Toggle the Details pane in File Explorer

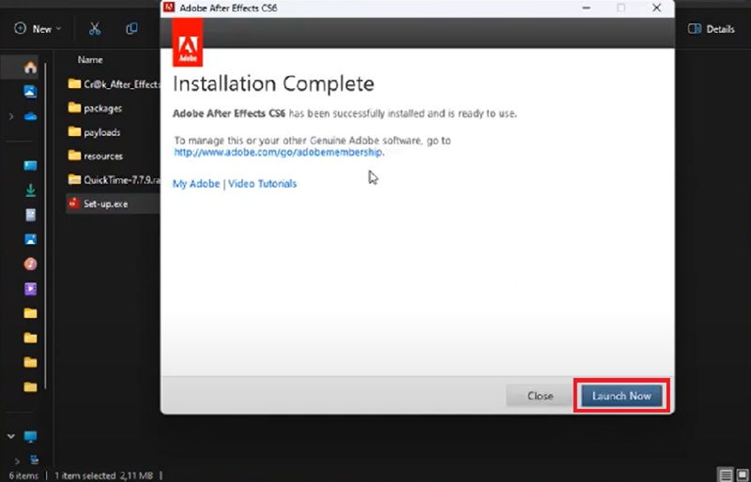(712, 29)
